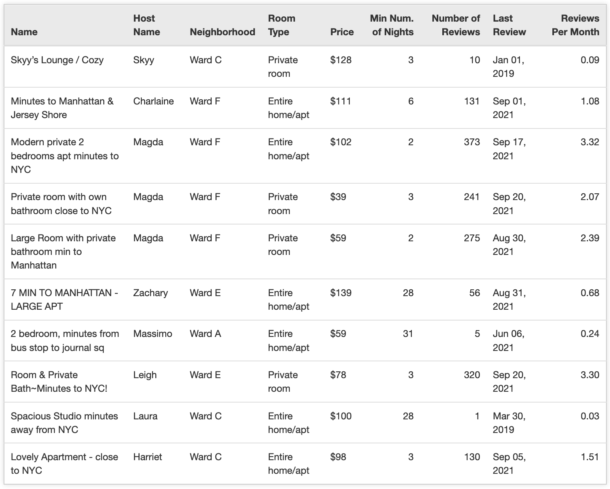Image resolution: width=610 pixels, height=489 pixels.
Task: Click the Modern private 2 bedrooms apt listing
Action: click(65, 156)
